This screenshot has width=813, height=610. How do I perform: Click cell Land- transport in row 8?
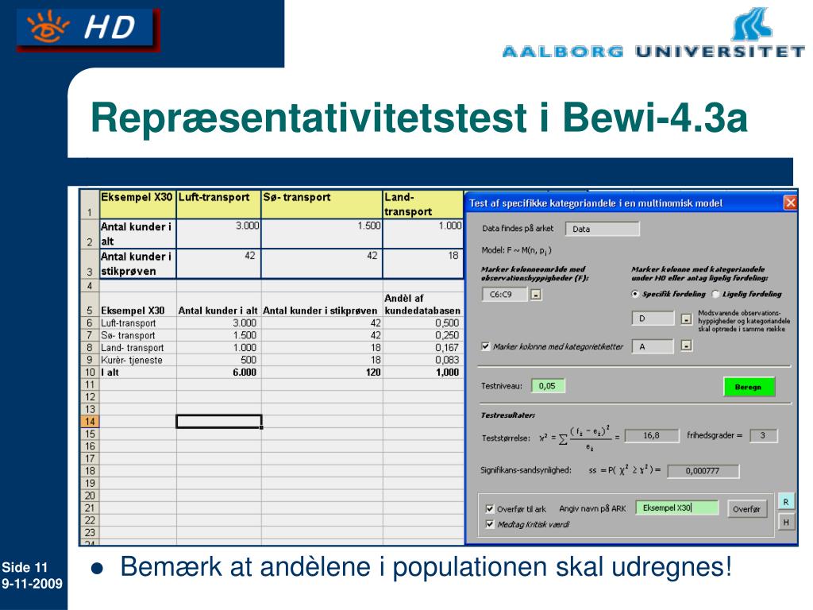click(x=138, y=348)
